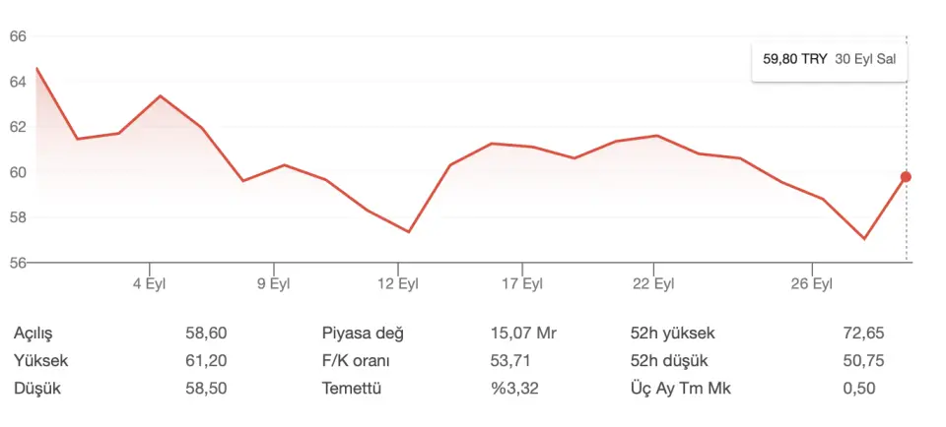Viewport: 946px width, 427px height.
Task: Click the Üç Ay Tm Mk label
Action: (680, 389)
